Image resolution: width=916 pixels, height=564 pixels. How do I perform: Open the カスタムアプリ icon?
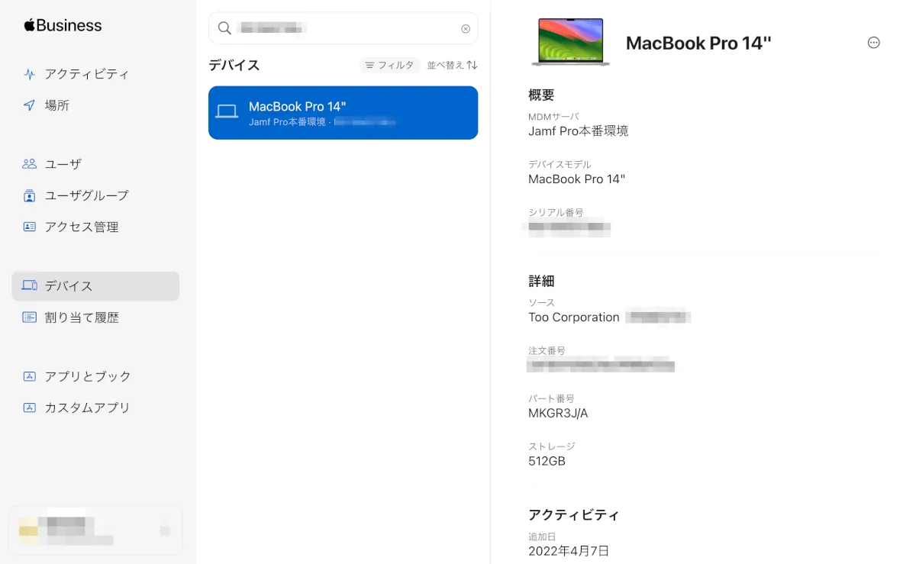click(x=29, y=408)
